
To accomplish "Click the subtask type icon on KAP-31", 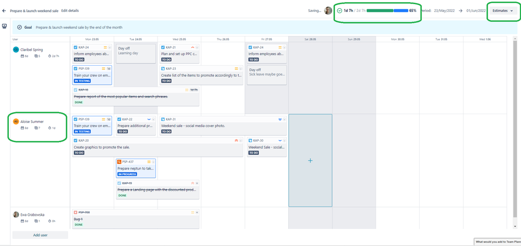I will point(163,119).
